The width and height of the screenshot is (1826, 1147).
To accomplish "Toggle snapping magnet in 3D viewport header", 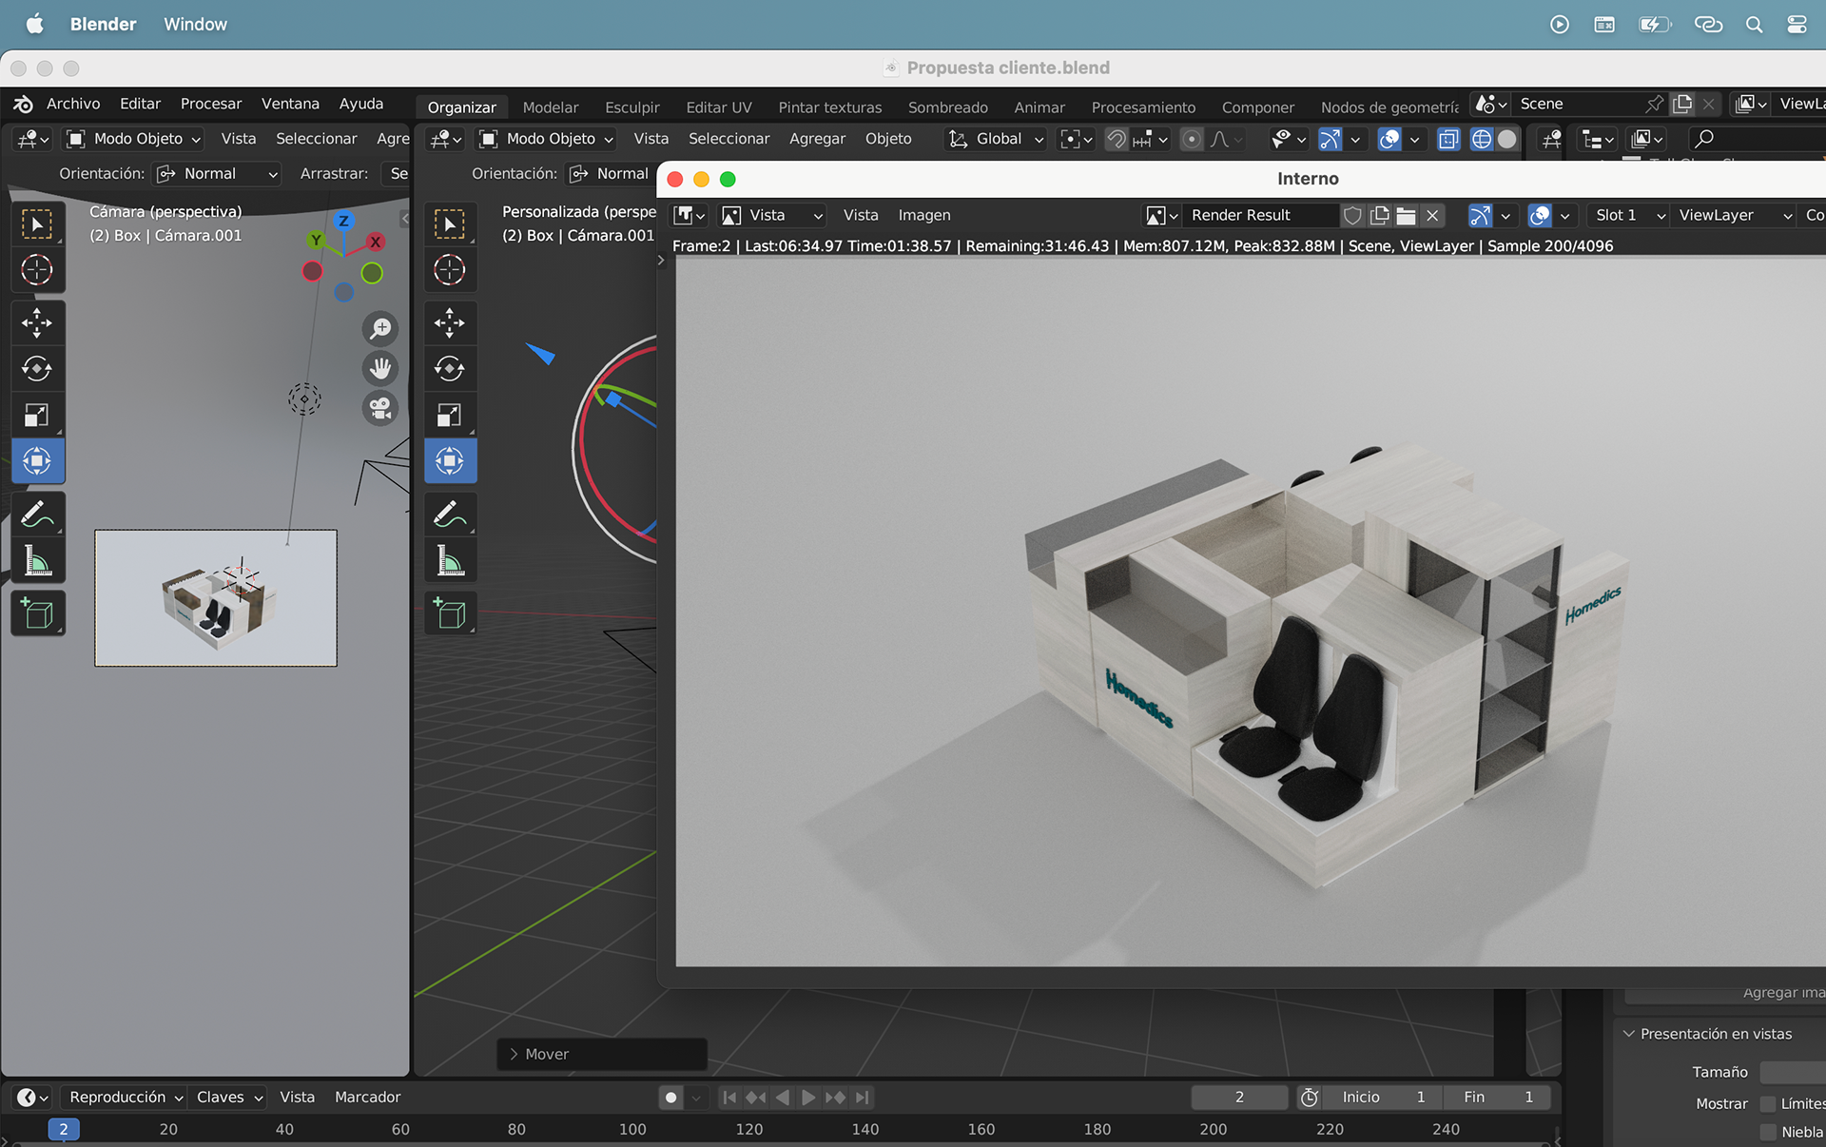I will [1117, 139].
